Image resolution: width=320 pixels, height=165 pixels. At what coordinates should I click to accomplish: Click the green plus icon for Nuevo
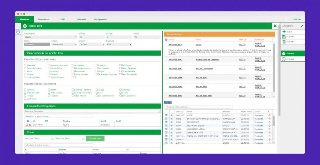coord(284,32)
